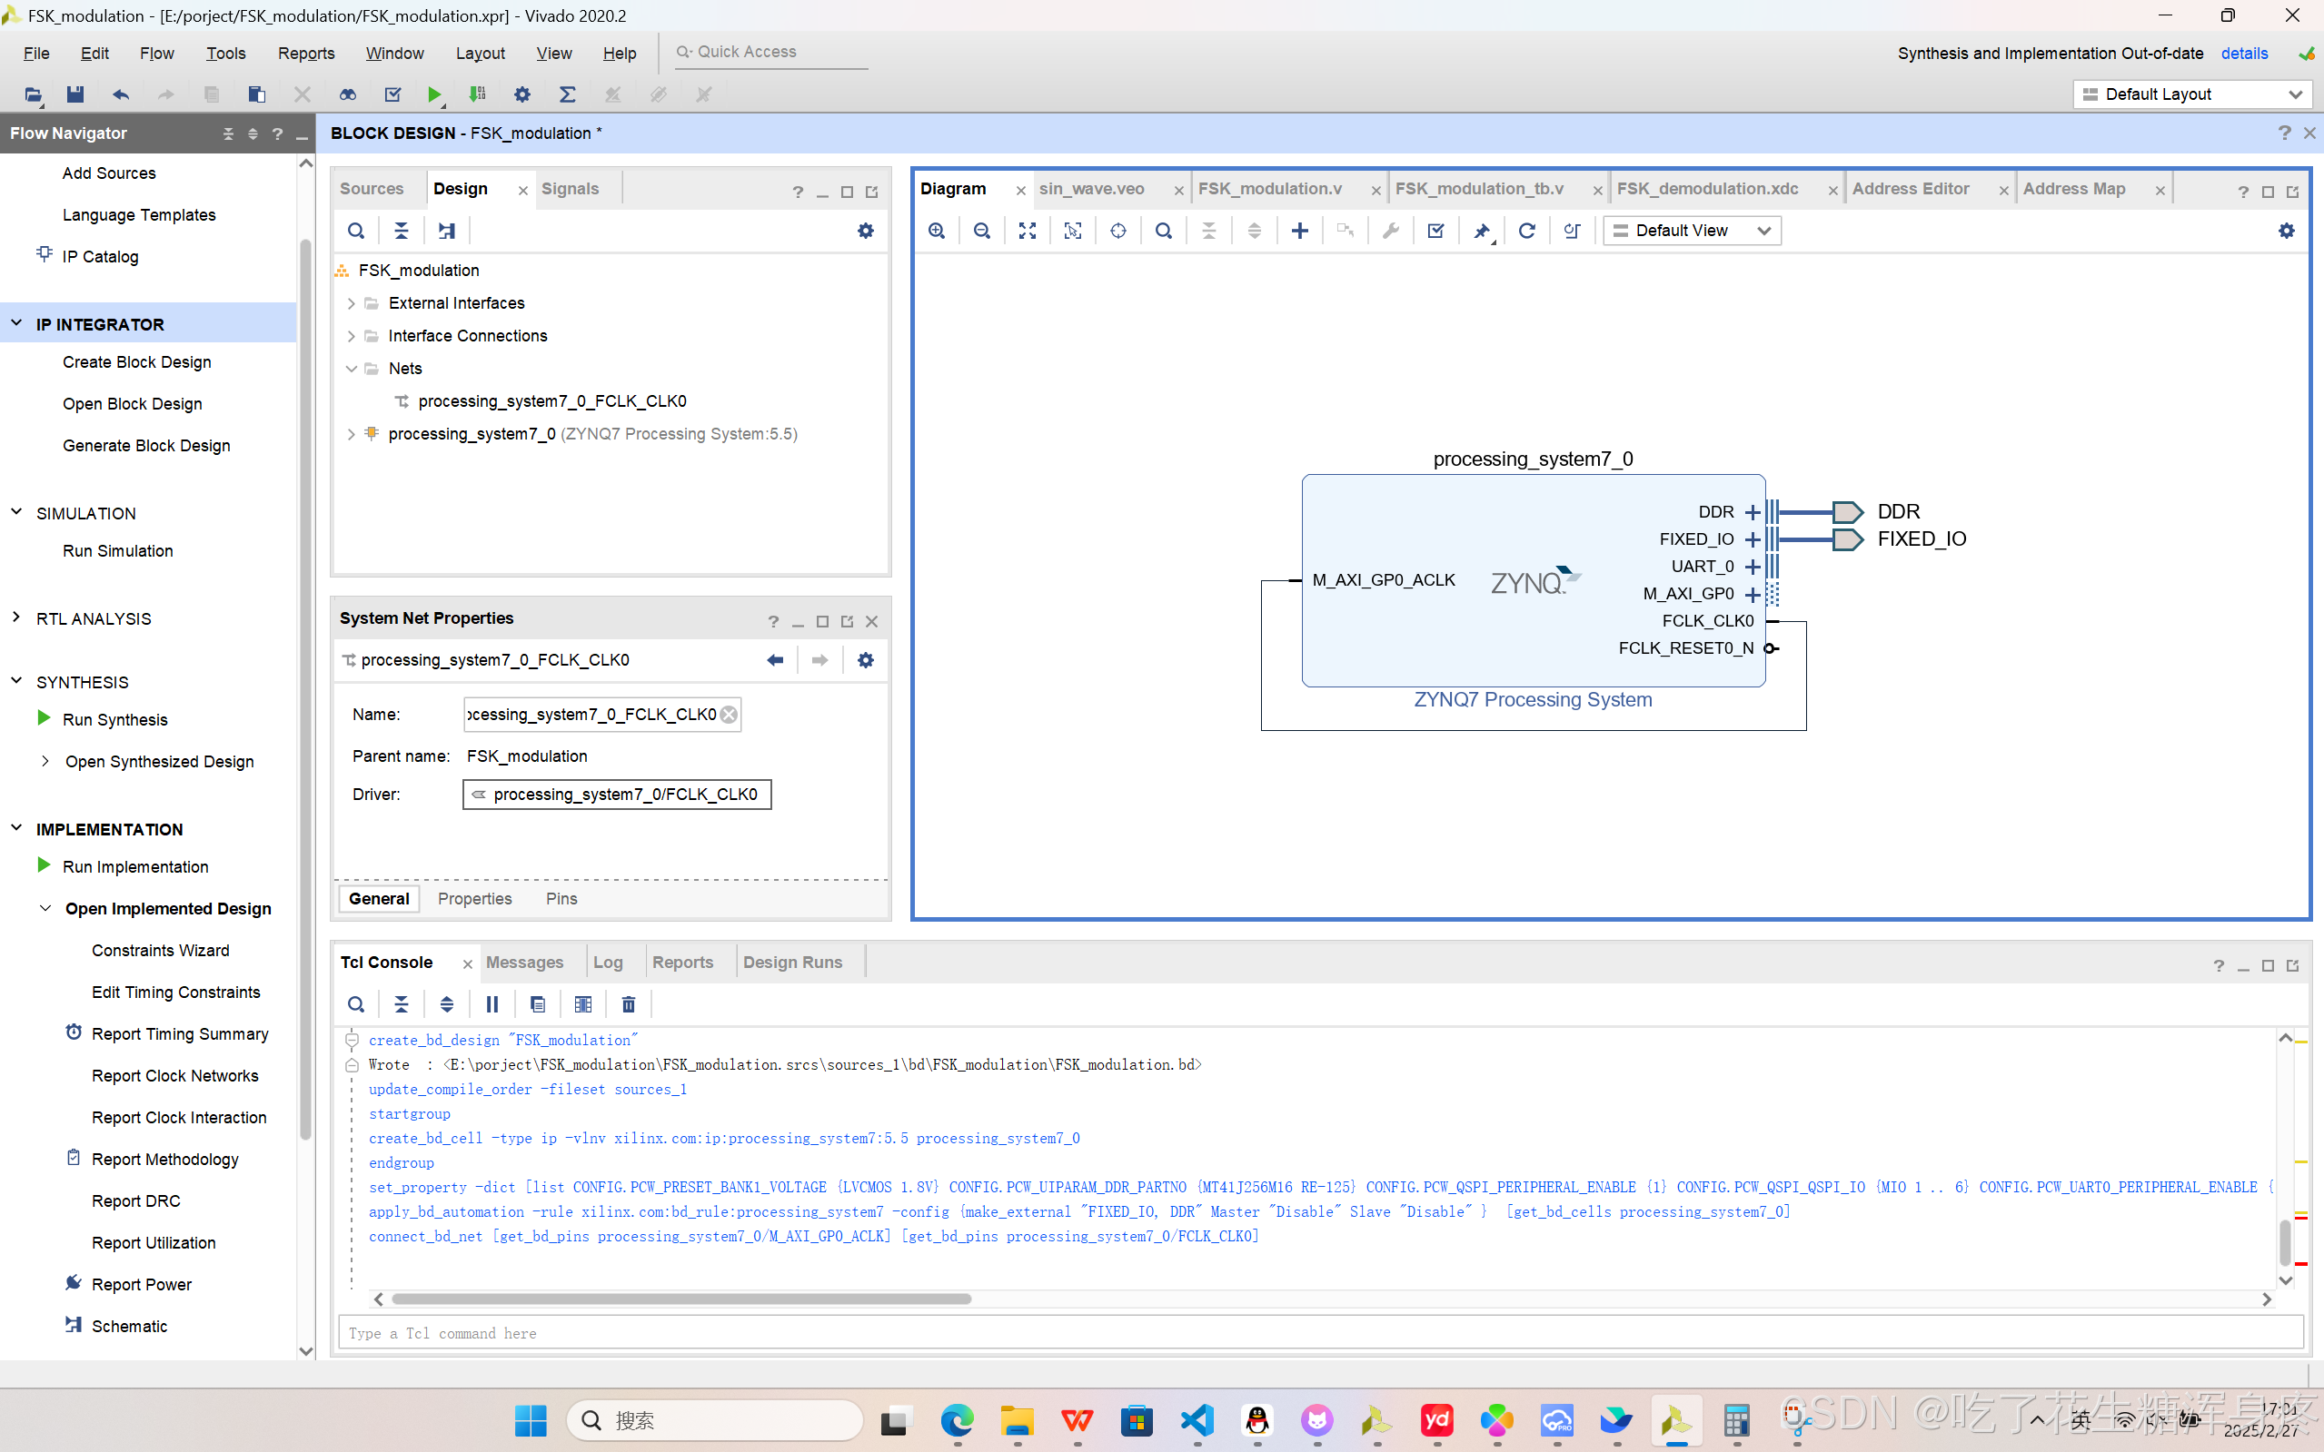Open IP Catalog in Flow Navigator
The width and height of the screenshot is (2324, 1452).
tap(100, 256)
